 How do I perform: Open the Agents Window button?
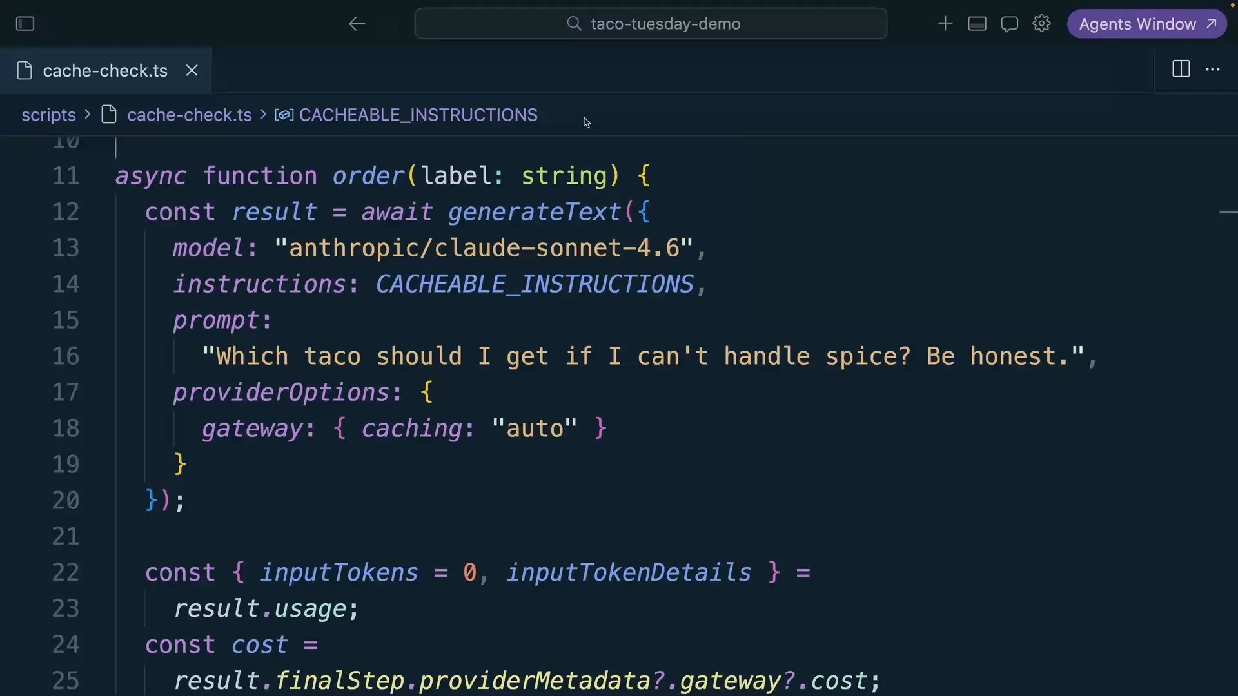(x=1146, y=24)
